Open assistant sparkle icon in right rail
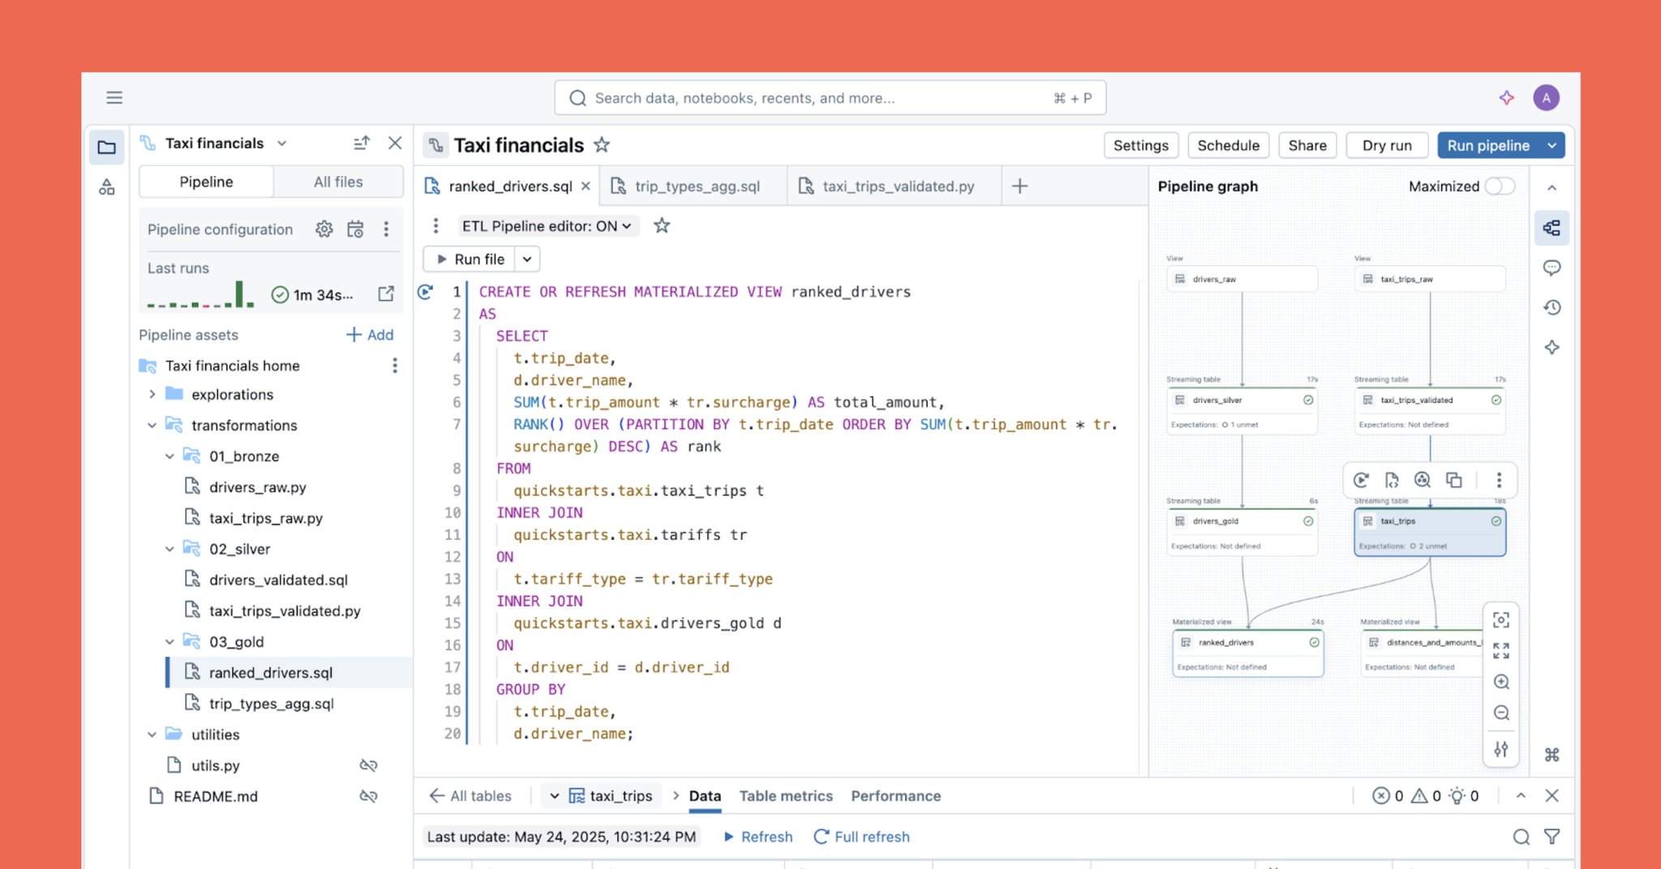Viewport: 1661px width, 869px height. pos(1552,347)
